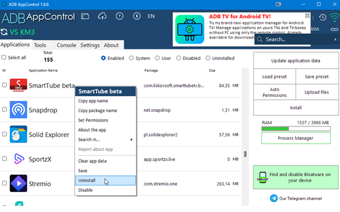Click the cloud download icon in header
This screenshot has width=340, height=212.
pyautogui.click(x=102, y=16)
